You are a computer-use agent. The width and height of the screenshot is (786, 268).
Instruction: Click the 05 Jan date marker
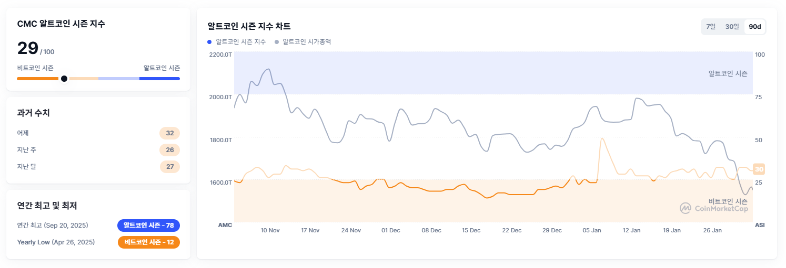point(592,230)
